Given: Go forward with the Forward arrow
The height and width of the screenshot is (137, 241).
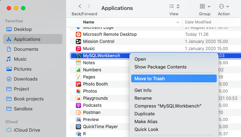Looking at the screenshot, I should [x=89, y=6].
